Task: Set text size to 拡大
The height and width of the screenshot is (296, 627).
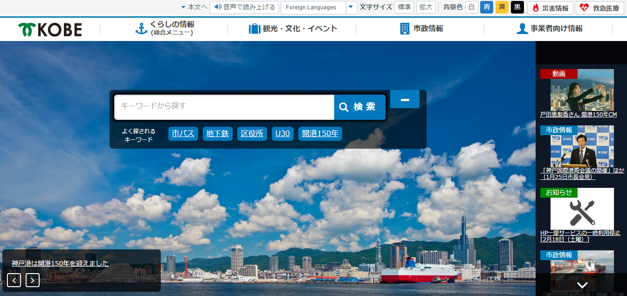Action: (426, 7)
